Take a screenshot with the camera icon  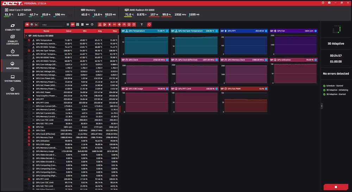pos(329,3)
